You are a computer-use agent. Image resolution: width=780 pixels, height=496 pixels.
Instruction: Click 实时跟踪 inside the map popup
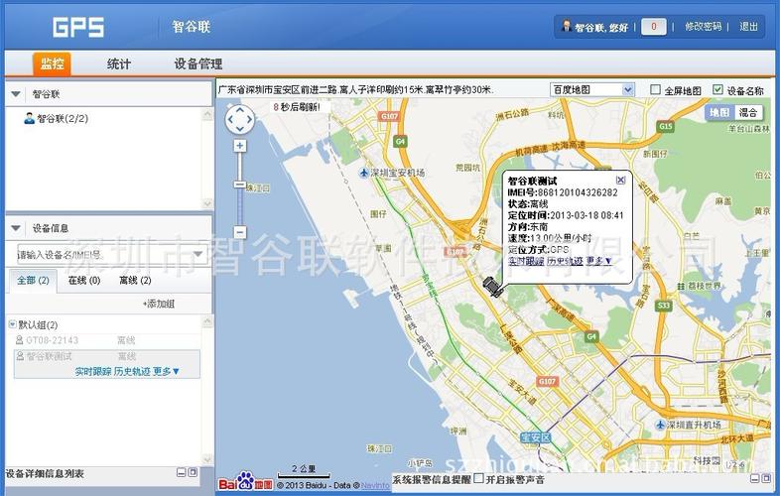coord(526,261)
